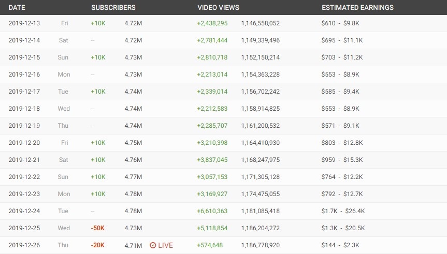This screenshot has width=447, height=254.
Task: Select the +574,648 views value
Action: [x=210, y=245]
